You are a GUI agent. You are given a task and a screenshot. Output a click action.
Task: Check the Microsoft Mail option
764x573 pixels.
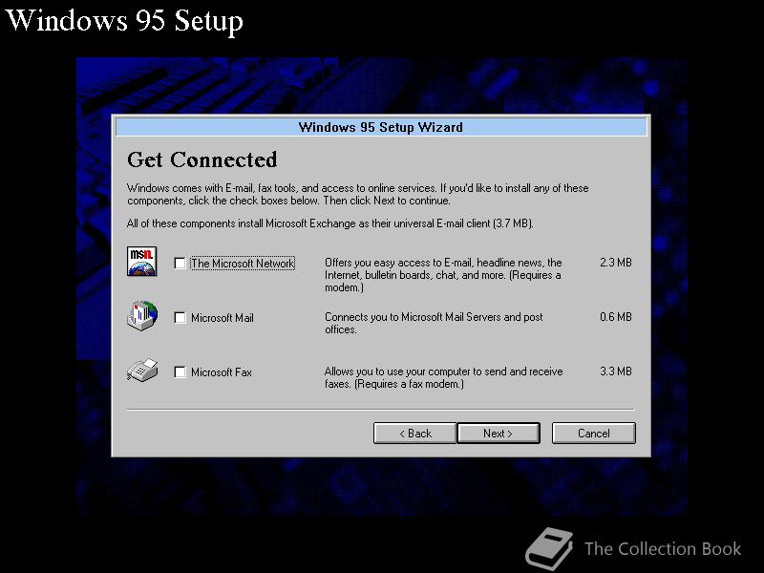coord(180,318)
